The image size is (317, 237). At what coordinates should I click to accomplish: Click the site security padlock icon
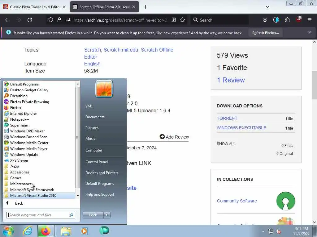click(x=59, y=20)
